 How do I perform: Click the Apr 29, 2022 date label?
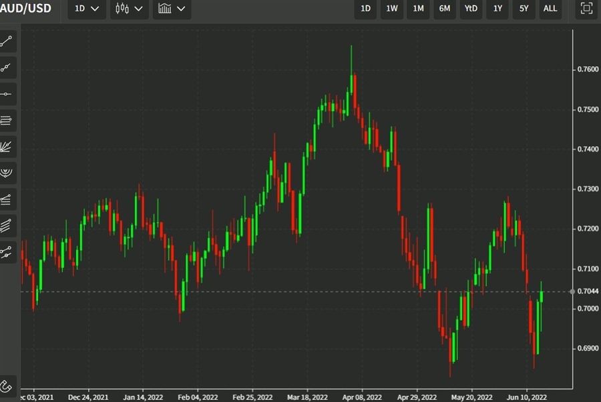point(417,397)
